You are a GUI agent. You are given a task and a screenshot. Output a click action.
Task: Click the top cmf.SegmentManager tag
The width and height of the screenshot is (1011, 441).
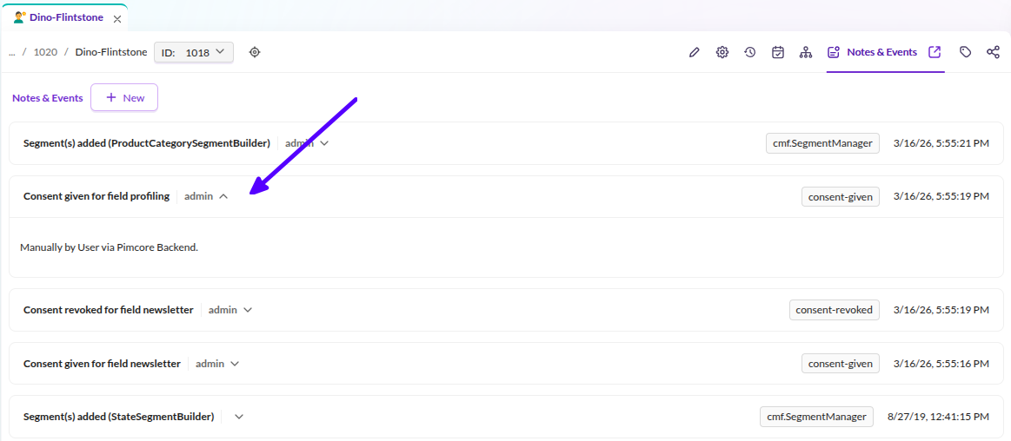coord(822,143)
